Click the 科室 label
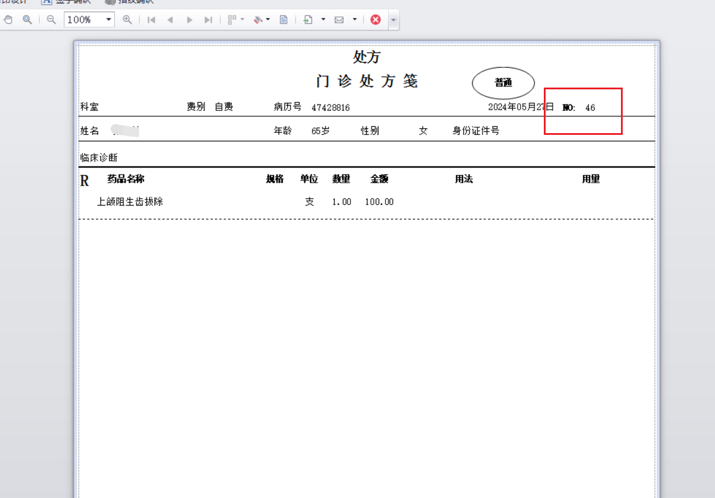The image size is (715, 498). click(x=89, y=107)
